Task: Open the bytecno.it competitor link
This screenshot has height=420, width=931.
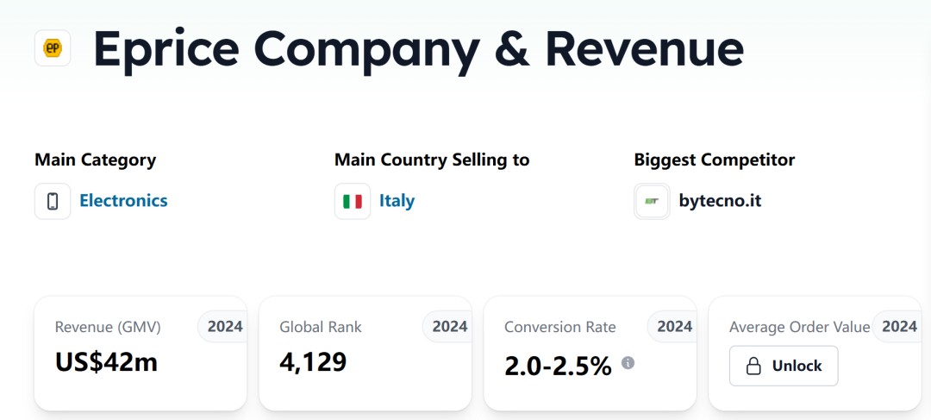Action: point(720,201)
